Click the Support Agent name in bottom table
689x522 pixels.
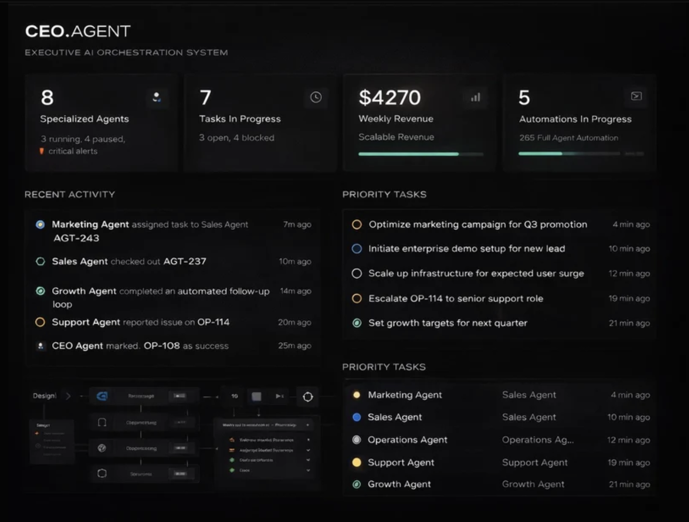coord(401,462)
